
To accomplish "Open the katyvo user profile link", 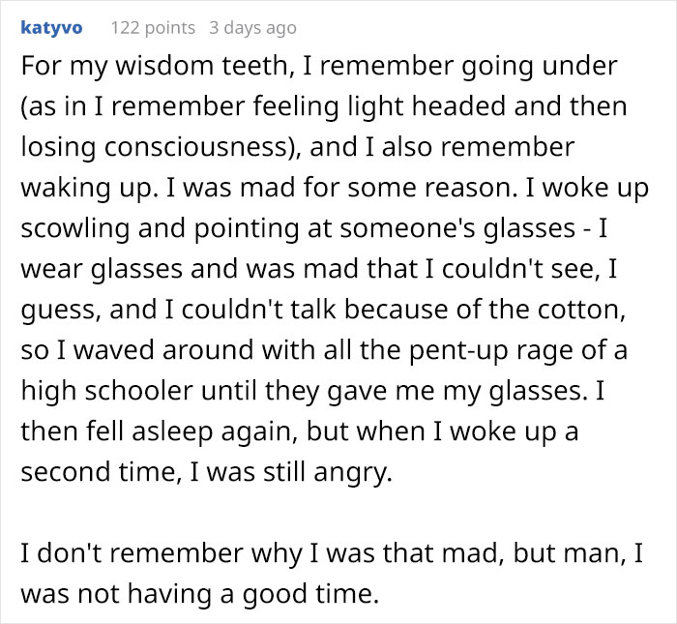I will click(50, 28).
